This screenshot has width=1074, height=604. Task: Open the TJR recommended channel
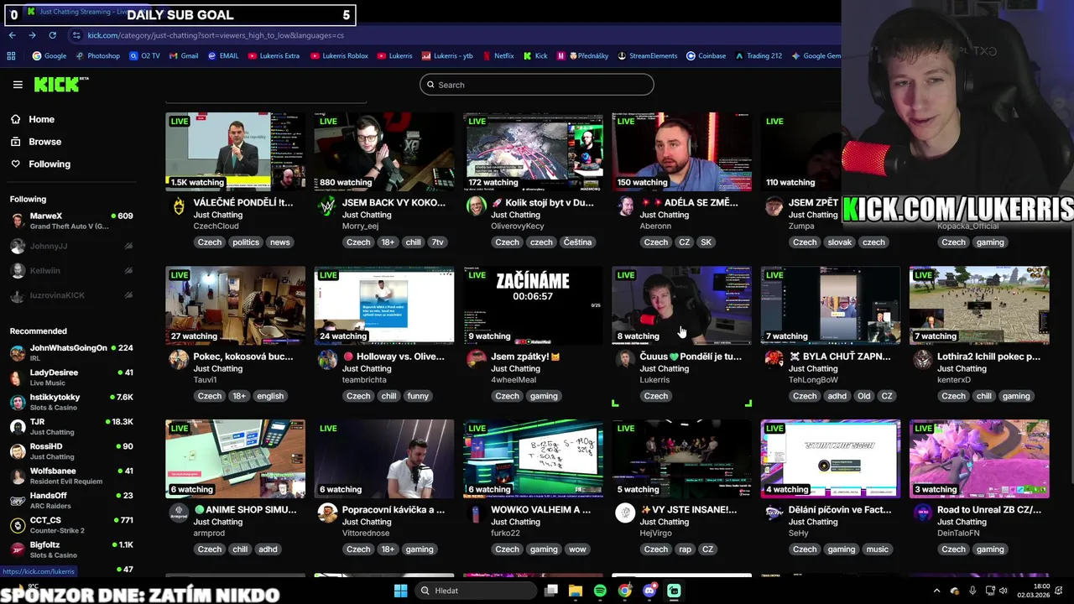pyautogui.click(x=71, y=426)
